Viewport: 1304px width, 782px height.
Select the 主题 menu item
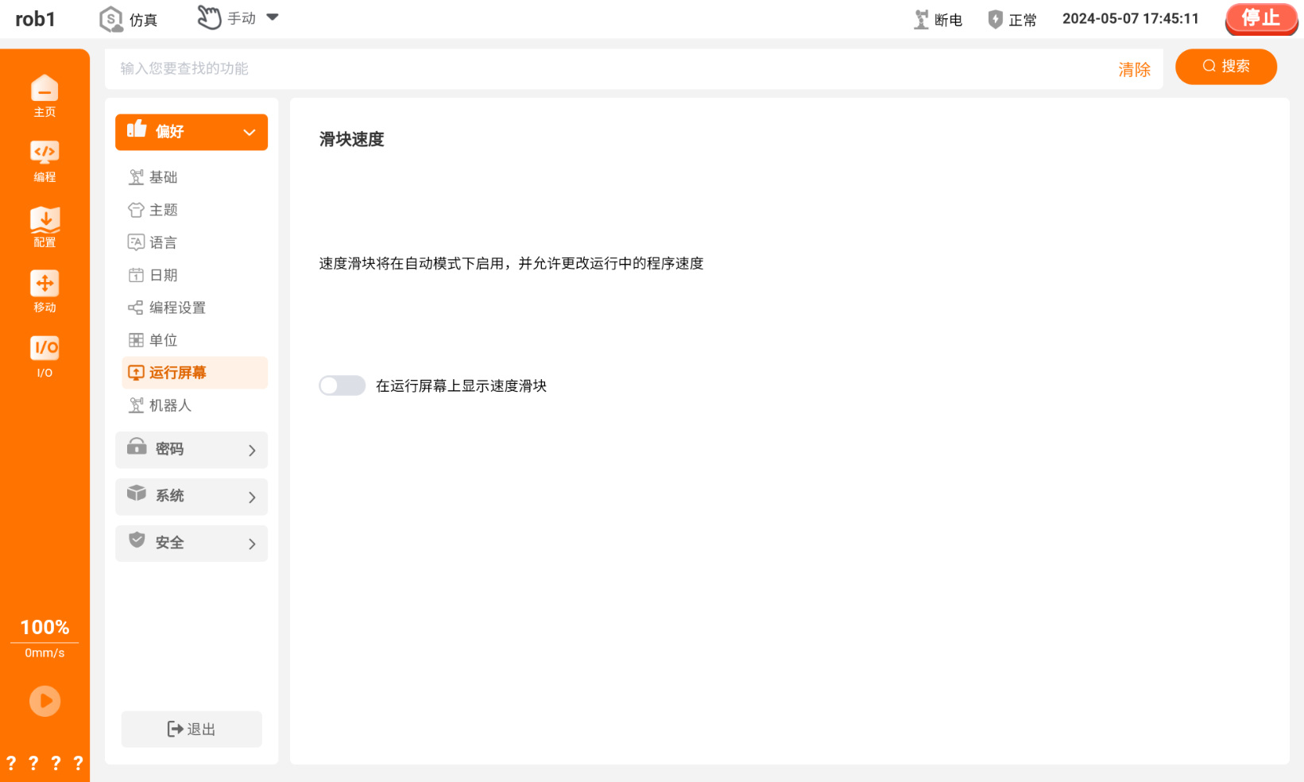(x=195, y=210)
